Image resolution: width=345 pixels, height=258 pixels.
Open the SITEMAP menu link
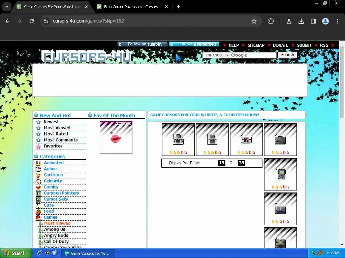256,45
